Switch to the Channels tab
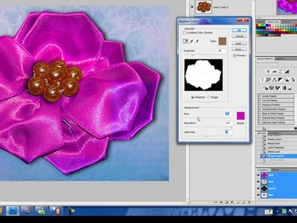 click(263, 170)
